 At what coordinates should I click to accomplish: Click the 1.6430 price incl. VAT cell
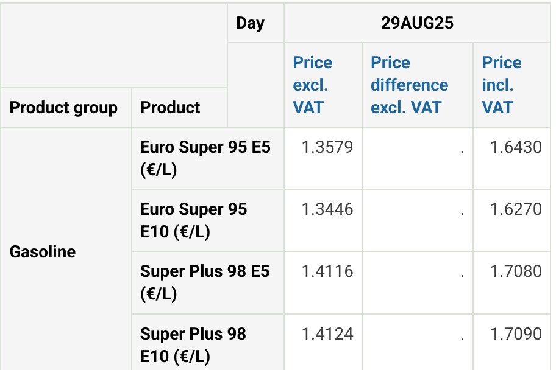coord(516,147)
